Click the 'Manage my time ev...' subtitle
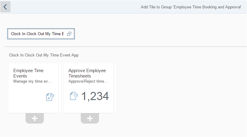The width and height of the screenshot is (247, 137). [33, 81]
